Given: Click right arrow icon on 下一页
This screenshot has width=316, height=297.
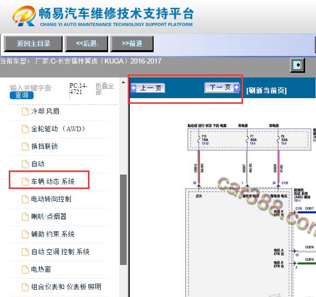Looking at the screenshot, I should [x=236, y=87].
